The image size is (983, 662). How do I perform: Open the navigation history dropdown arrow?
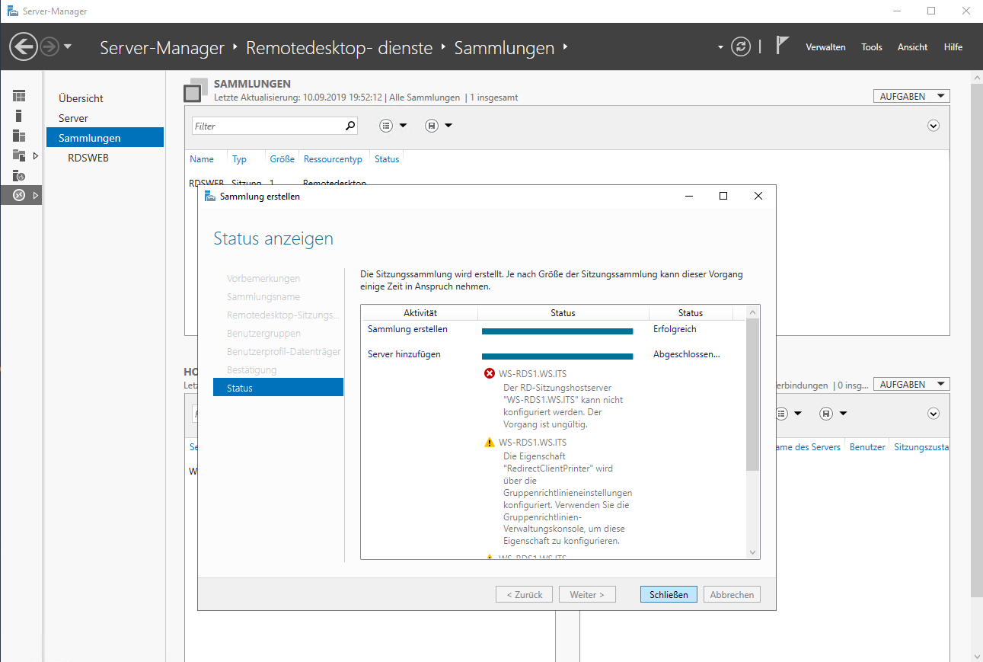[x=68, y=47]
